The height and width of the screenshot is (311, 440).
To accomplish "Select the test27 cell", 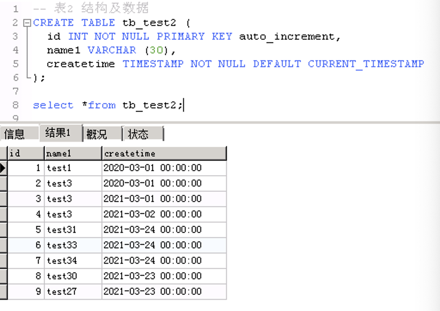I will (73, 292).
